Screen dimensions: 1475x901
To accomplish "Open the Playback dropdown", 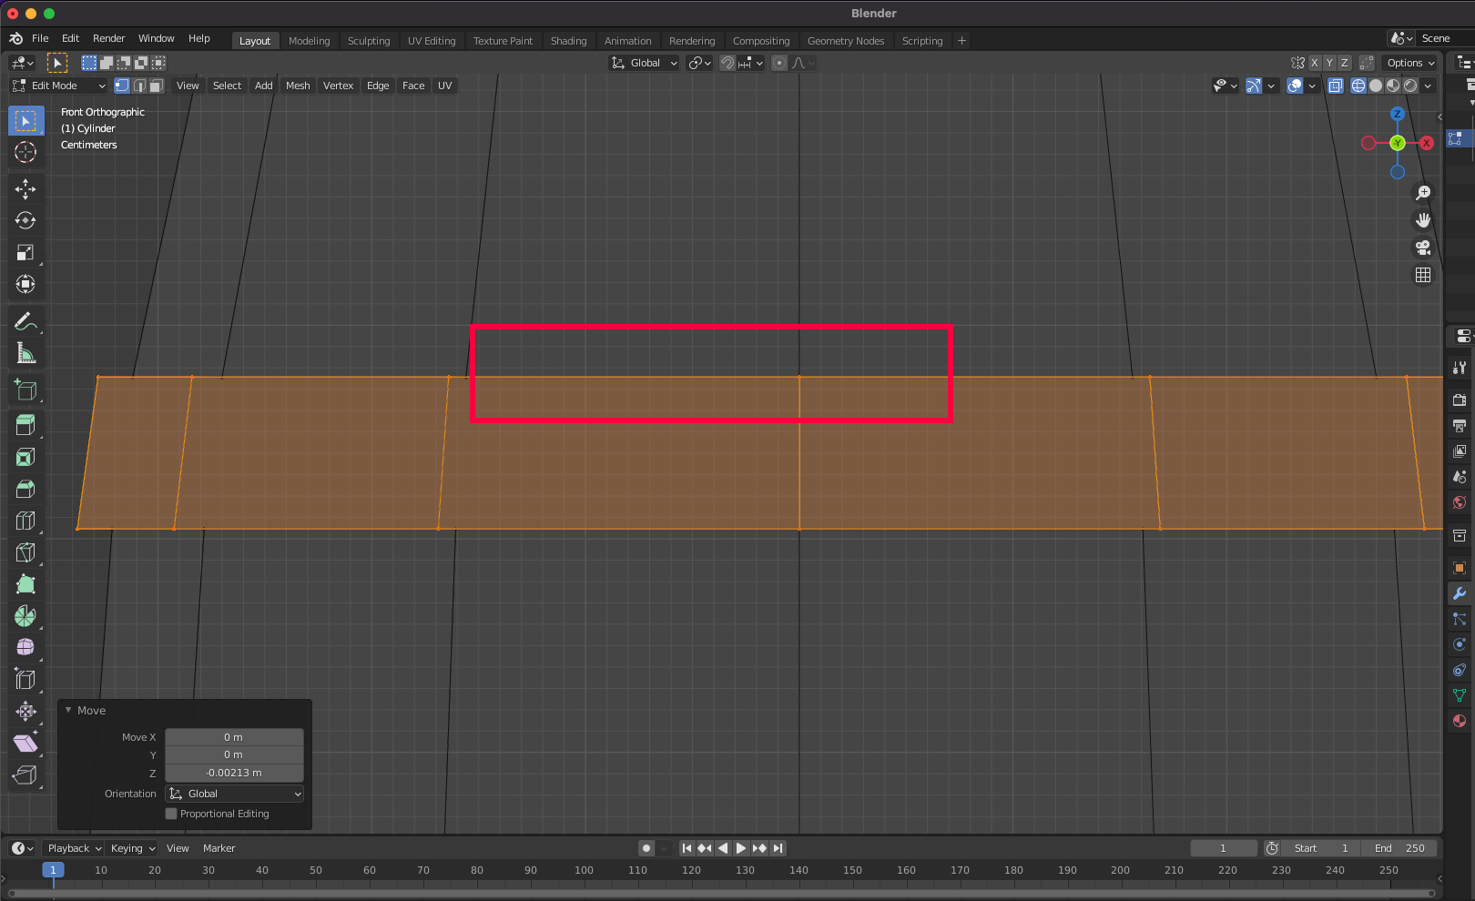I will point(74,848).
